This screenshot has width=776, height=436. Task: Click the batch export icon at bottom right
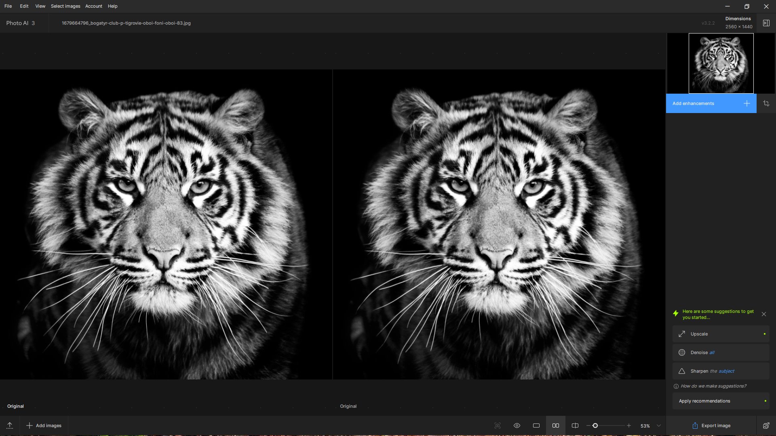(x=766, y=426)
